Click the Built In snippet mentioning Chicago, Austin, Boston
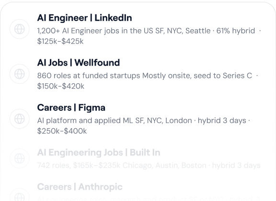This screenshot has width=276, height=201. click(x=149, y=166)
